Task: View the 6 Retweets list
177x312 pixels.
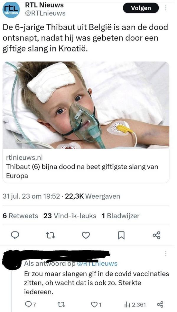Action: coord(20,216)
